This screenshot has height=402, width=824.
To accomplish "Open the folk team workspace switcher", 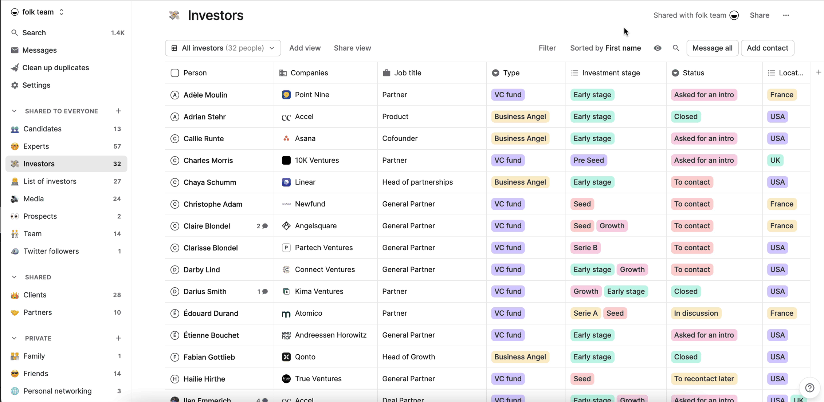I will point(38,12).
